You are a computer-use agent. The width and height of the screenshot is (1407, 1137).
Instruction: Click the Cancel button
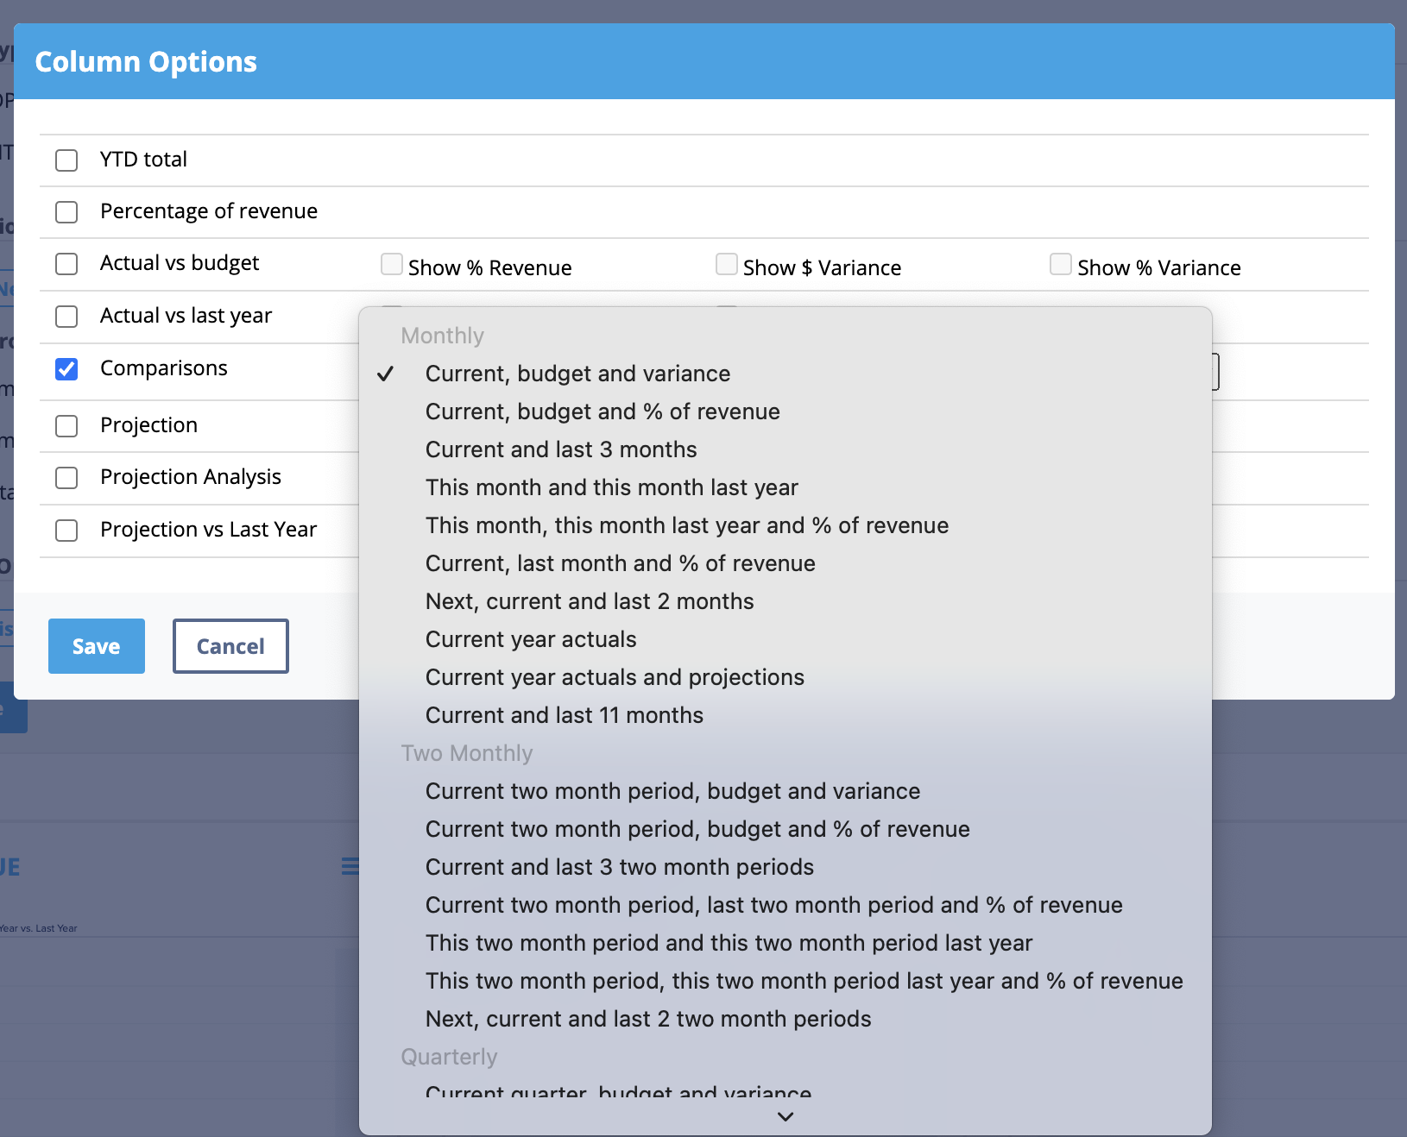(230, 645)
